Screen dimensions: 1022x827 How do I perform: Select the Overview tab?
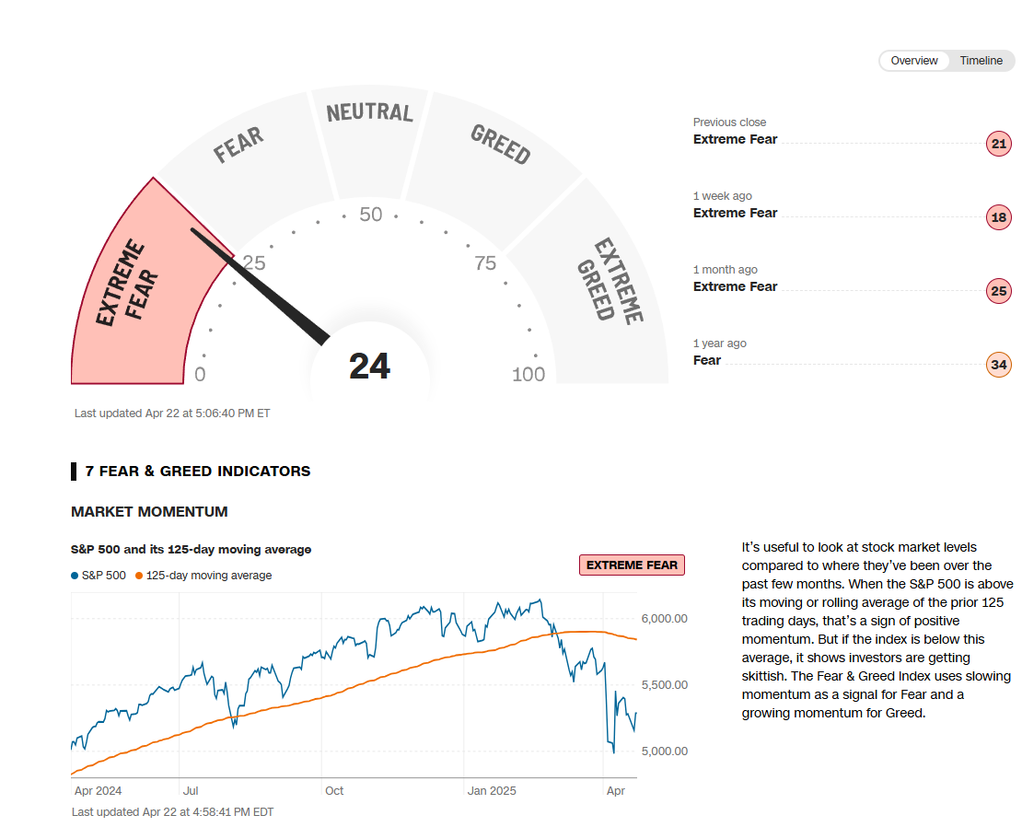[x=913, y=61]
